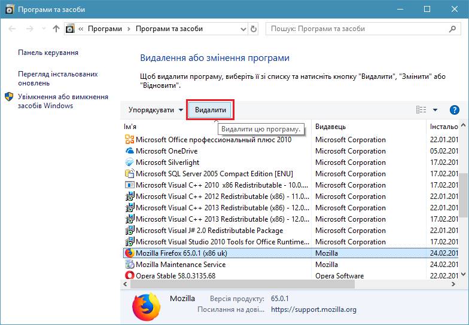The image size is (469, 325).
Task: Click the Windows shield icon in sidebar
Action: click(x=9, y=97)
